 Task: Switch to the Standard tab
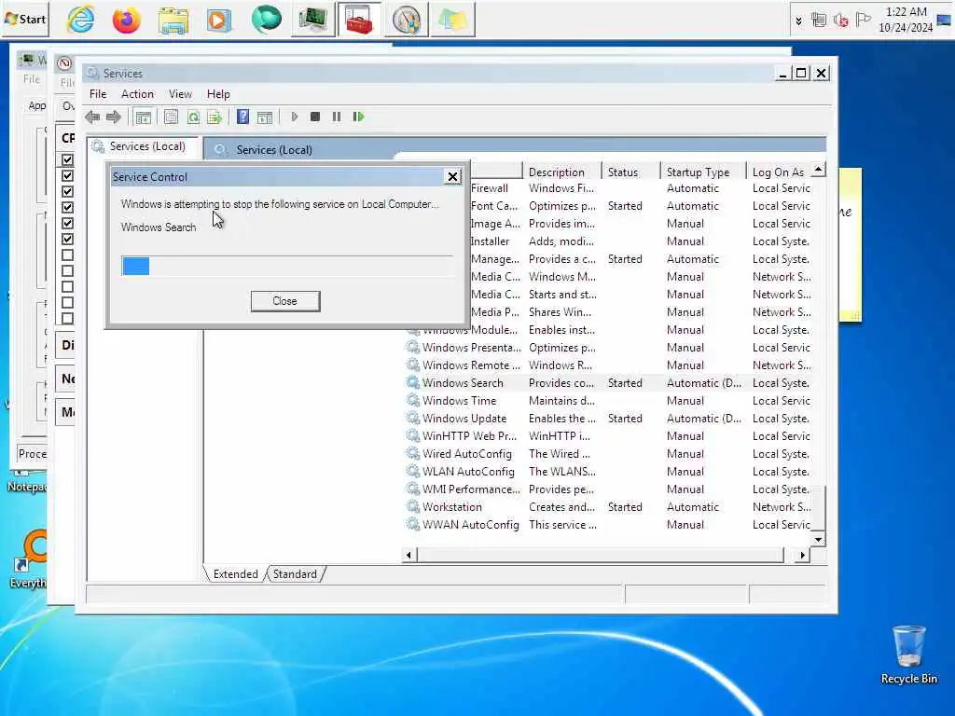click(295, 574)
